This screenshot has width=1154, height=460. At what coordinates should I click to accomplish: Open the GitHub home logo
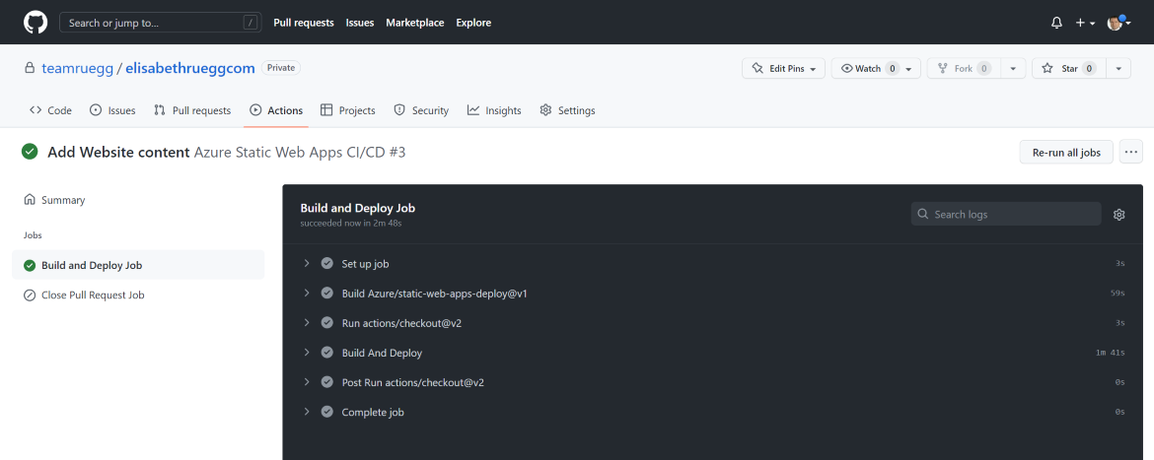click(x=36, y=23)
